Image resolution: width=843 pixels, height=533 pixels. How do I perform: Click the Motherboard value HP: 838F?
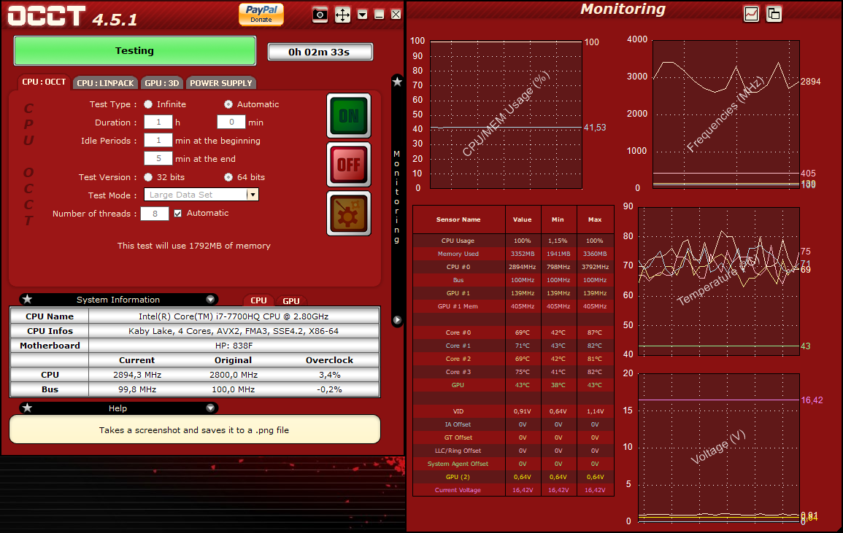point(234,346)
